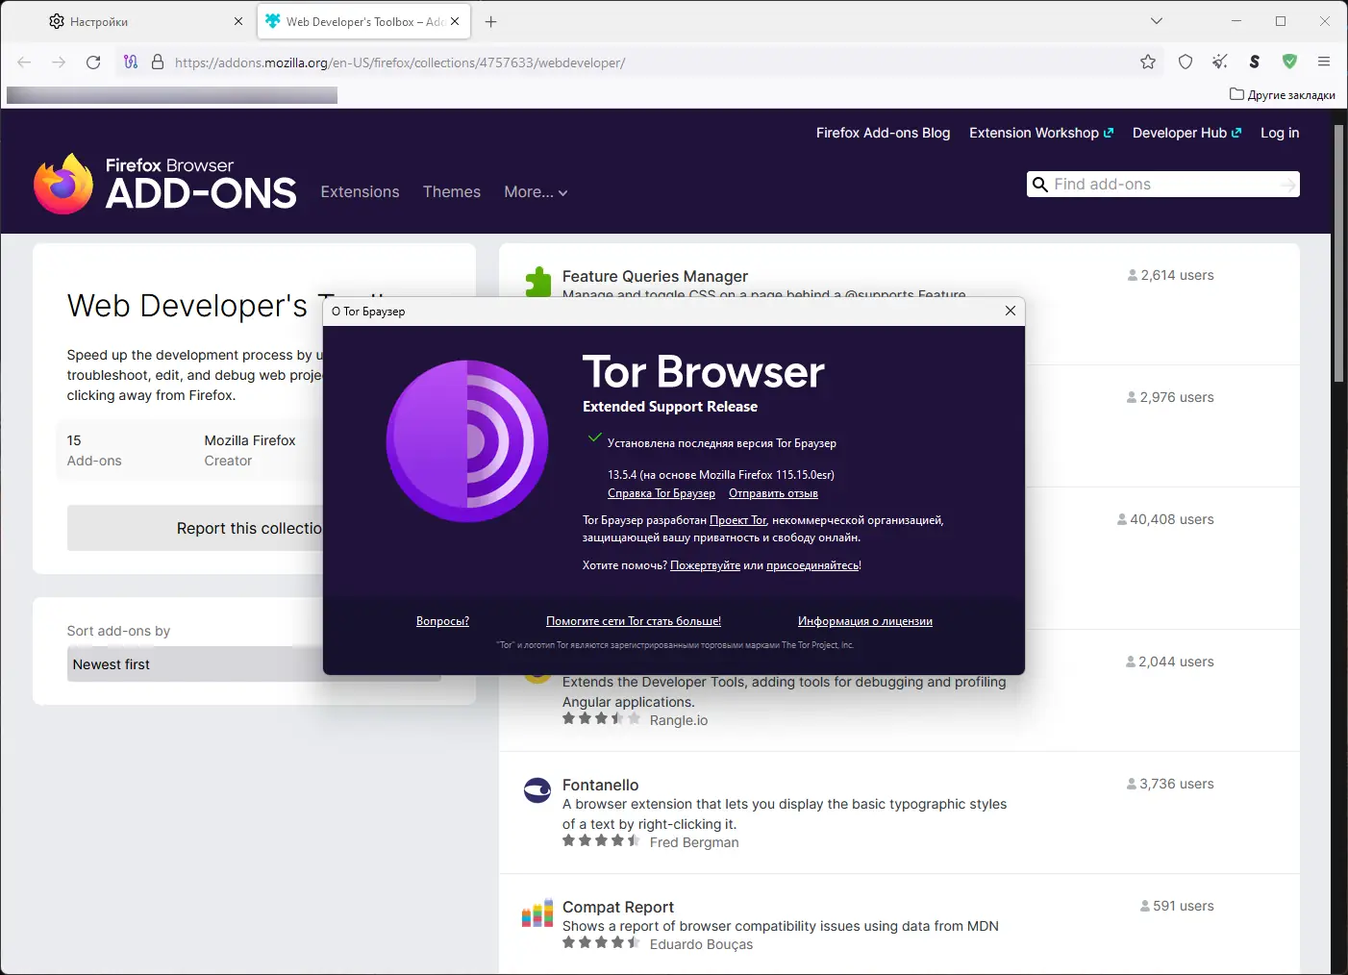Click the Отправить отзыв link

(773, 493)
